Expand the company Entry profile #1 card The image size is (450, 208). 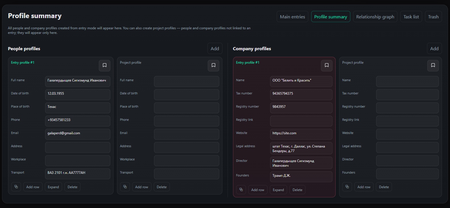(x=278, y=190)
